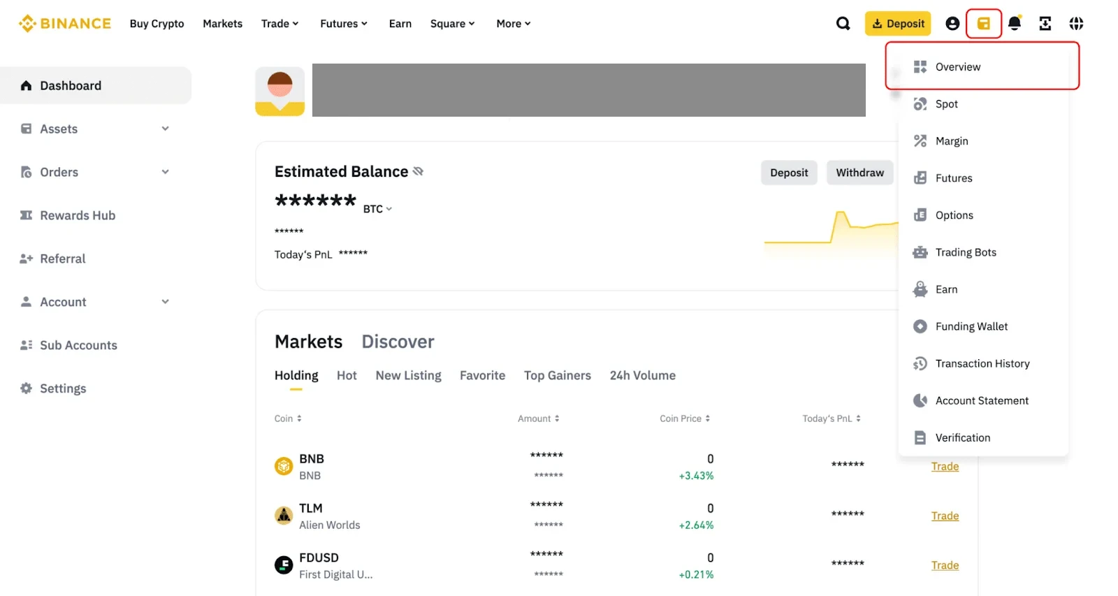Open the notifications bell icon
This screenshot has height=596, width=1118.
pos(1015,23)
